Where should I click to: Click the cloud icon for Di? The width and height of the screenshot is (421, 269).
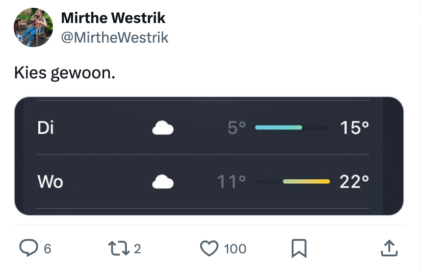tap(162, 128)
